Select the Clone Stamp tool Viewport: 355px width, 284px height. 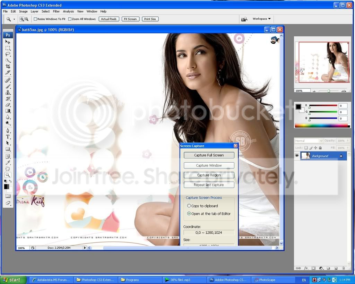pos(8,92)
